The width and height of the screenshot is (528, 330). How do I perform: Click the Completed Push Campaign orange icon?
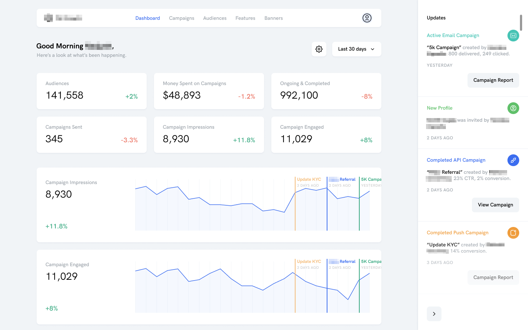513,233
